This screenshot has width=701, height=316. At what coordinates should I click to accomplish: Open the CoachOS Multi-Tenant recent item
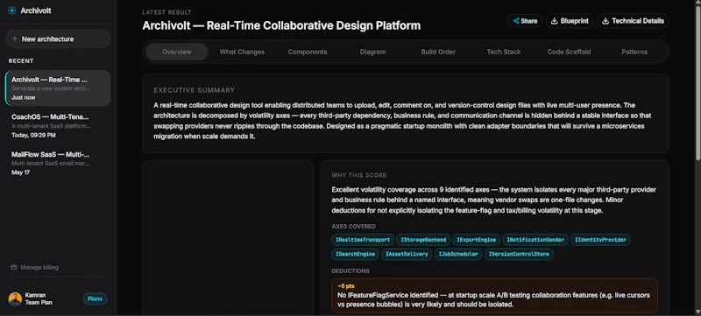point(58,125)
